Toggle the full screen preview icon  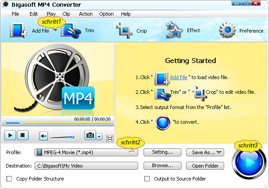pyautogui.click(x=110, y=138)
